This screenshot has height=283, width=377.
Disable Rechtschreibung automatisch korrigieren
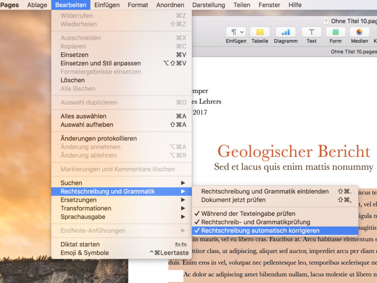275,230
